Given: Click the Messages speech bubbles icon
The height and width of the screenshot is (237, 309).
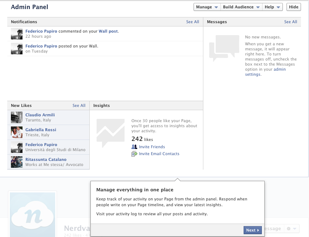Looking at the screenshot, I should coord(224,48).
